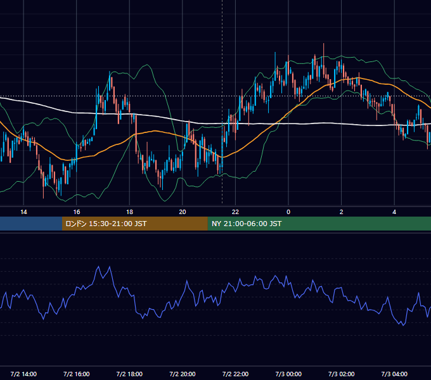431x380 pixels.
Task: Click the 4 hour axis label
Action: click(394, 212)
